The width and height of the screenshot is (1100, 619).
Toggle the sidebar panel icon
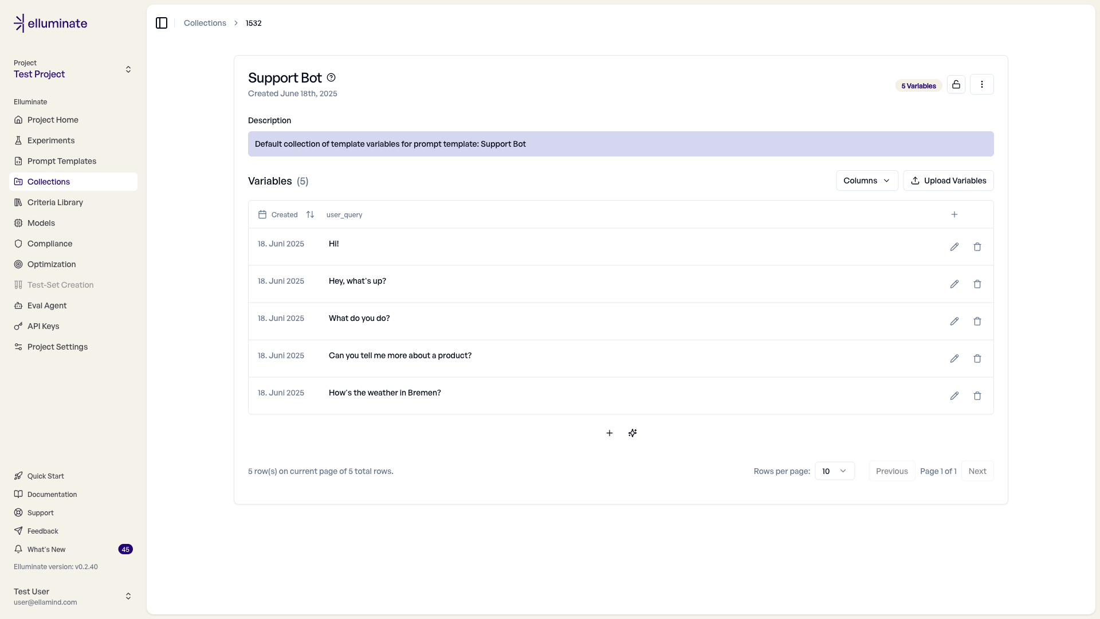(162, 23)
